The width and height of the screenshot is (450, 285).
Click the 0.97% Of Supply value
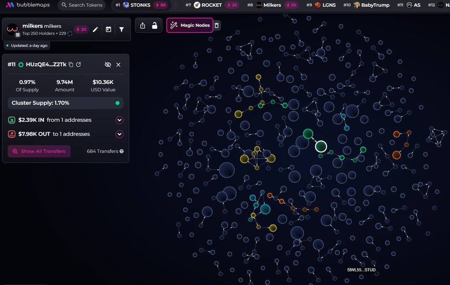click(x=27, y=82)
